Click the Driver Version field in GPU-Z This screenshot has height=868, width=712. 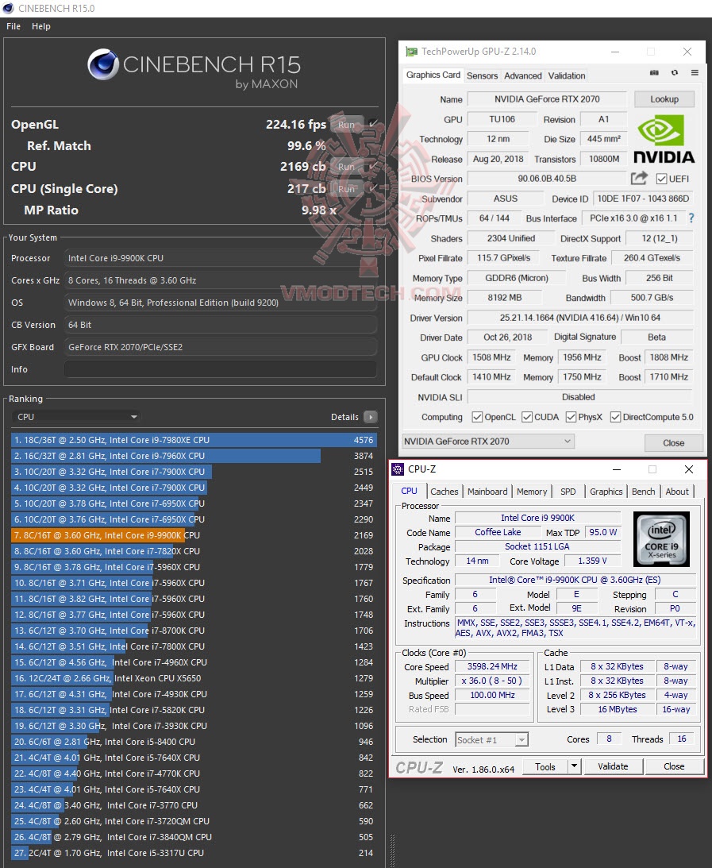tap(579, 318)
